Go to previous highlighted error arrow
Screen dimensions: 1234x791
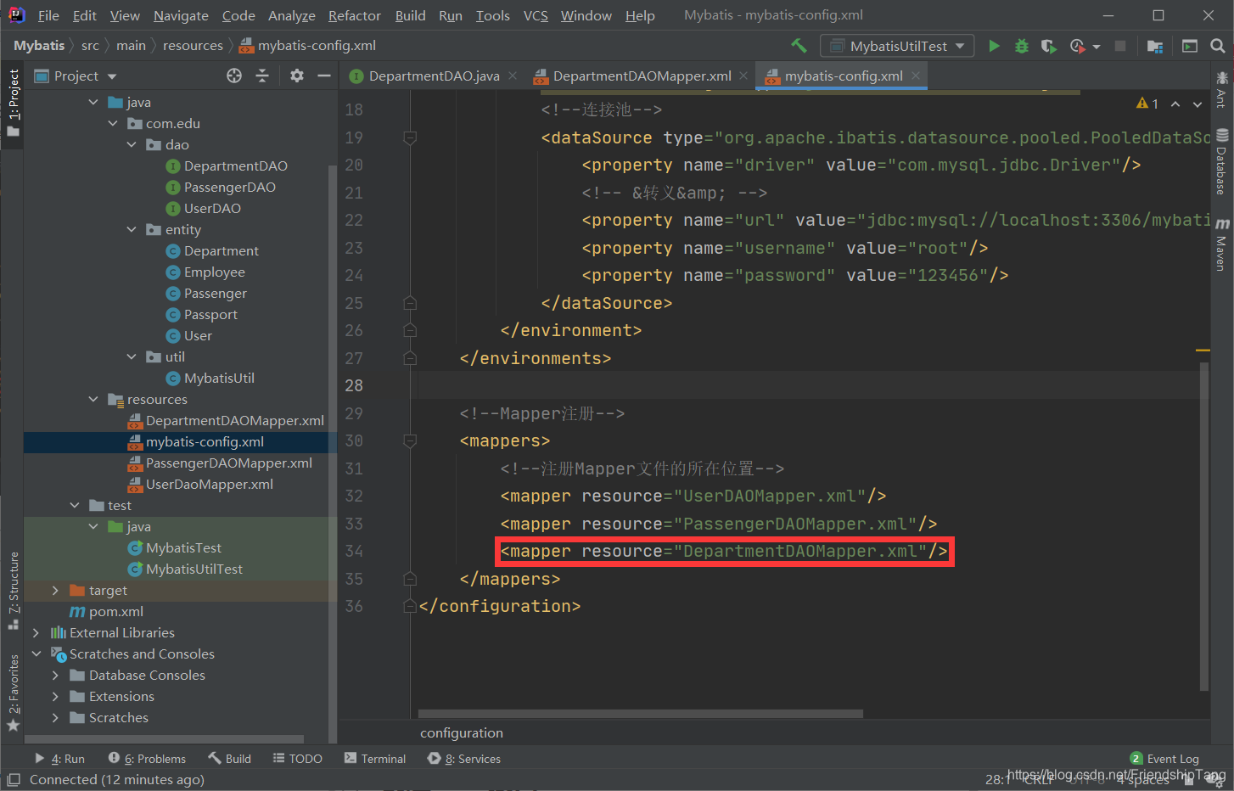(1175, 104)
